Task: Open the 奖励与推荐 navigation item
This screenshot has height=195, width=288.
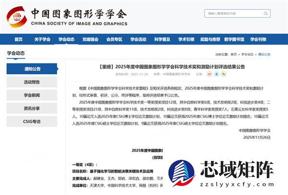Action: (x=210, y=39)
